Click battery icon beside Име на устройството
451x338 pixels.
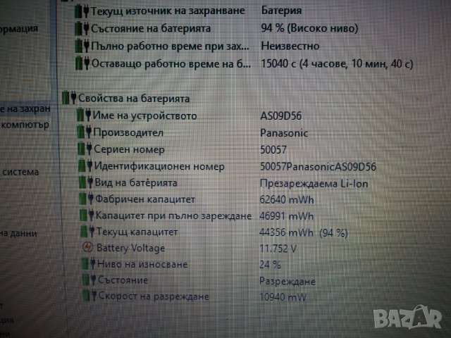point(84,115)
